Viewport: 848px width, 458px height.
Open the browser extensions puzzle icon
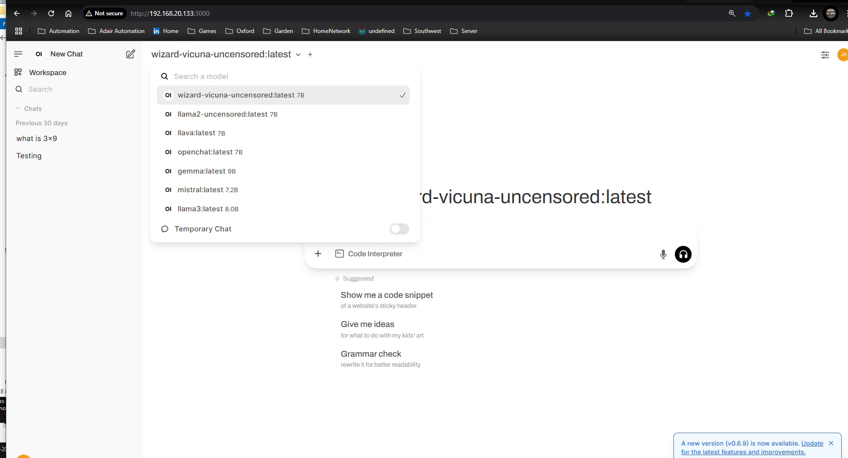(789, 13)
